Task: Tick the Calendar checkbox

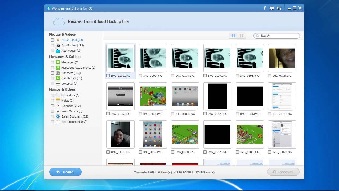Action: (x=52, y=106)
